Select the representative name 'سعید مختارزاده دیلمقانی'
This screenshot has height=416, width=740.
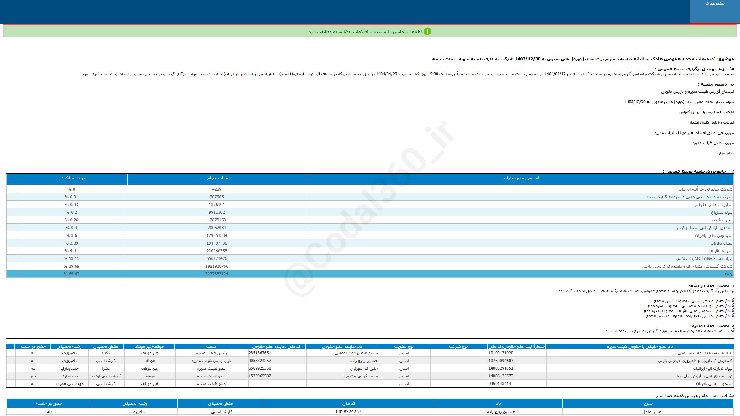(x=356, y=353)
